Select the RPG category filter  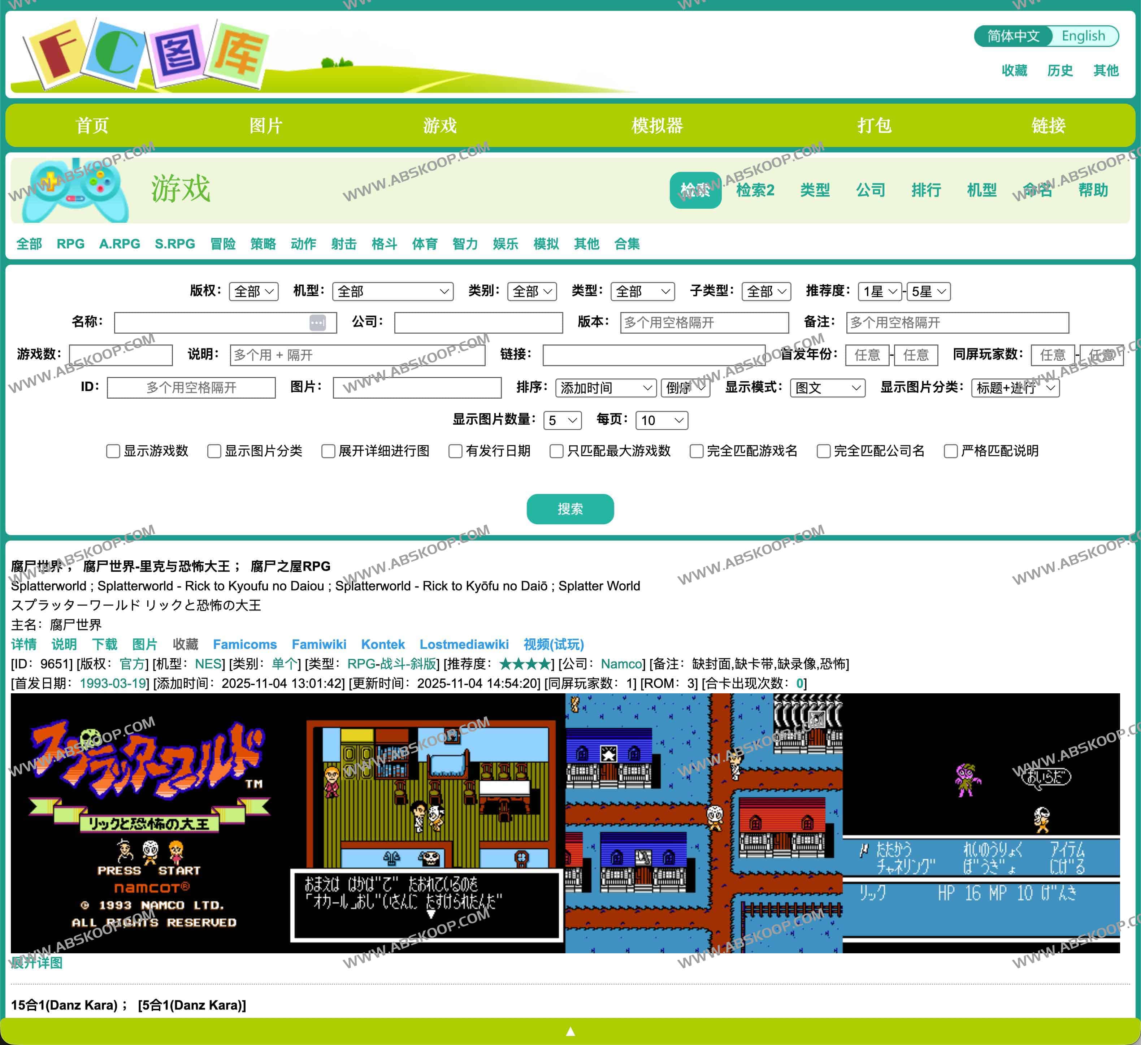click(70, 244)
